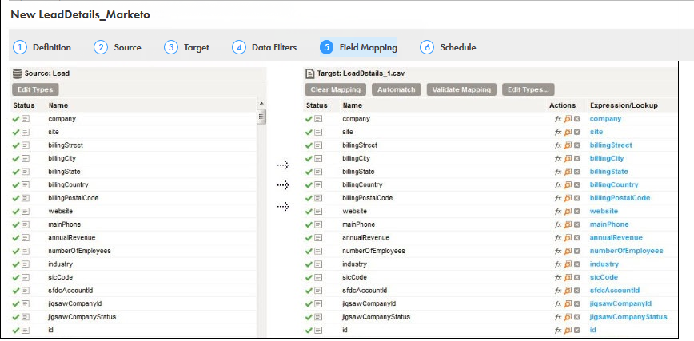The image size is (694, 341).
Task: Click the source Lead database icon
Action: coord(18,73)
